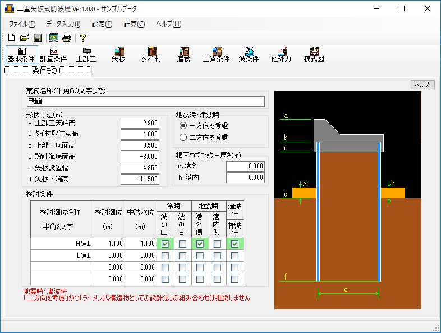Image resolution: width=441 pixels, height=333 pixels.
Task: Open the 他外力 section
Action: (x=281, y=54)
